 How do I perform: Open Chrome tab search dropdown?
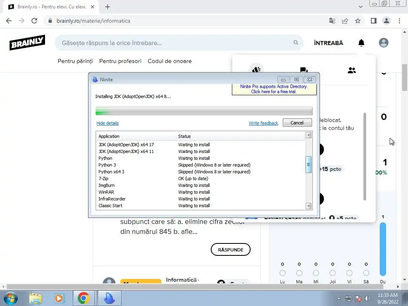pyautogui.click(x=360, y=7)
